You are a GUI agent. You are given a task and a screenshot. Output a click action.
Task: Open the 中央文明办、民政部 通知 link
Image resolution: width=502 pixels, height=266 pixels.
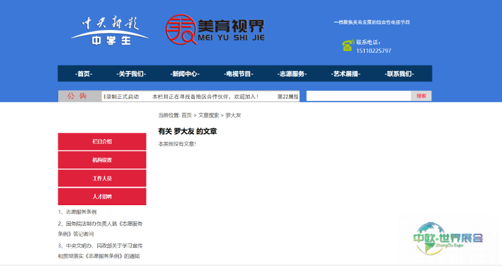(100, 251)
